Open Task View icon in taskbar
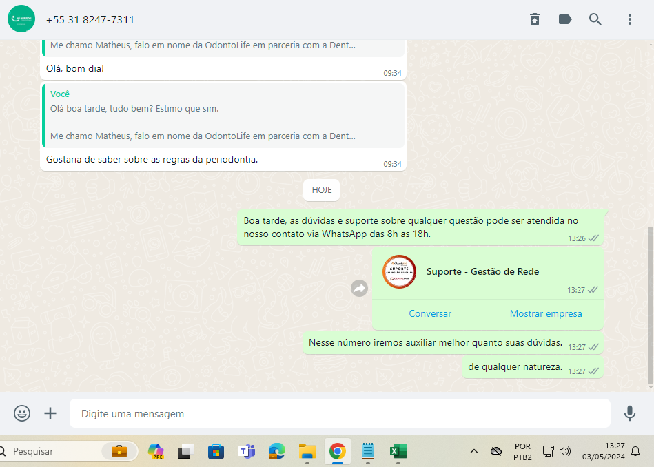The image size is (654, 467). click(185, 451)
